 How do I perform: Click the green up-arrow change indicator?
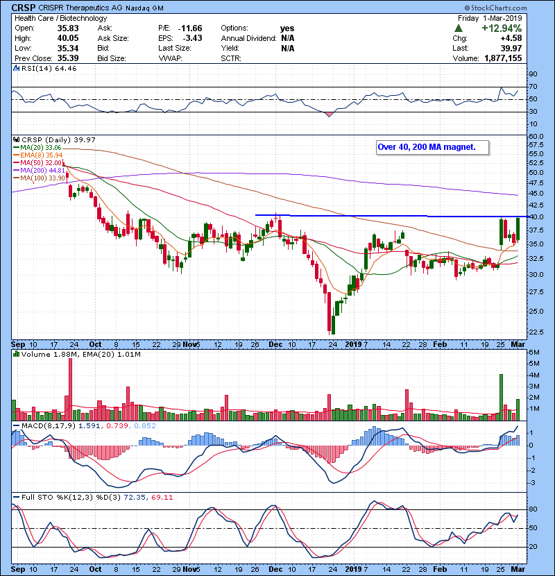click(458, 28)
